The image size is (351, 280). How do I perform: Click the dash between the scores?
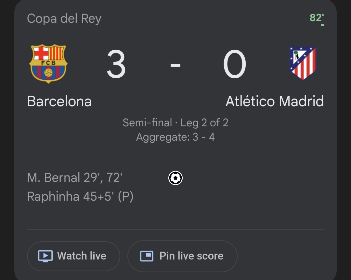coord(175,65)
